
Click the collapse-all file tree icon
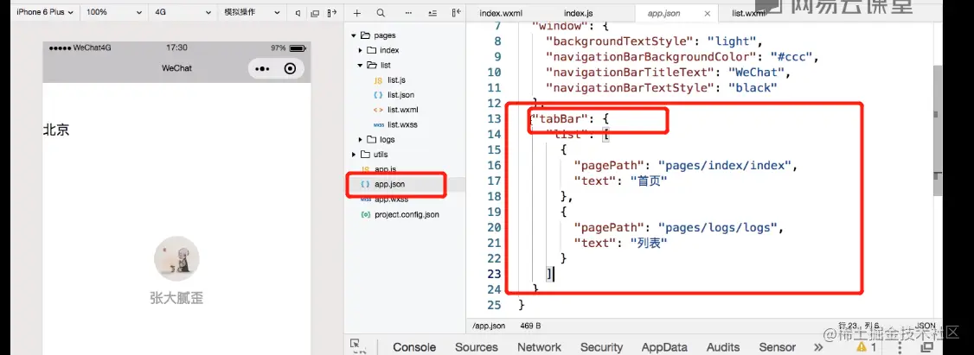[433, 12]
